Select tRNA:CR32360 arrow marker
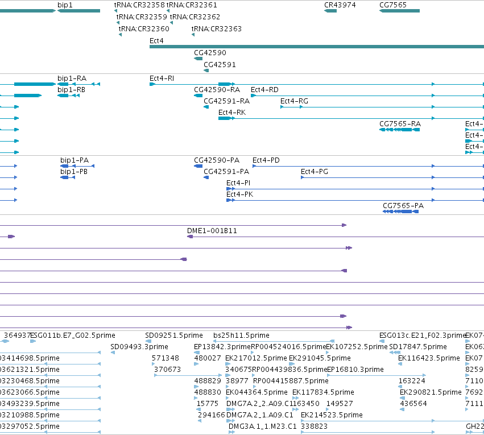 [121, 35]
